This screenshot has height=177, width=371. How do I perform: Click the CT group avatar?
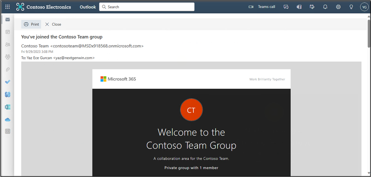[x=191, y=110]
